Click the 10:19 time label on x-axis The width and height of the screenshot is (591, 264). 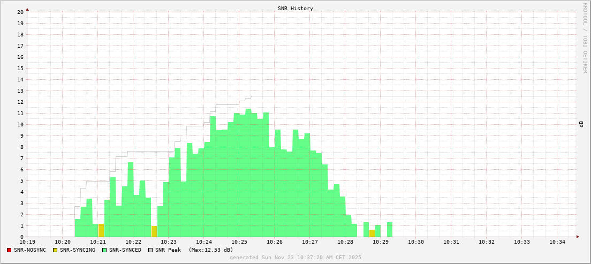[27, 242]
